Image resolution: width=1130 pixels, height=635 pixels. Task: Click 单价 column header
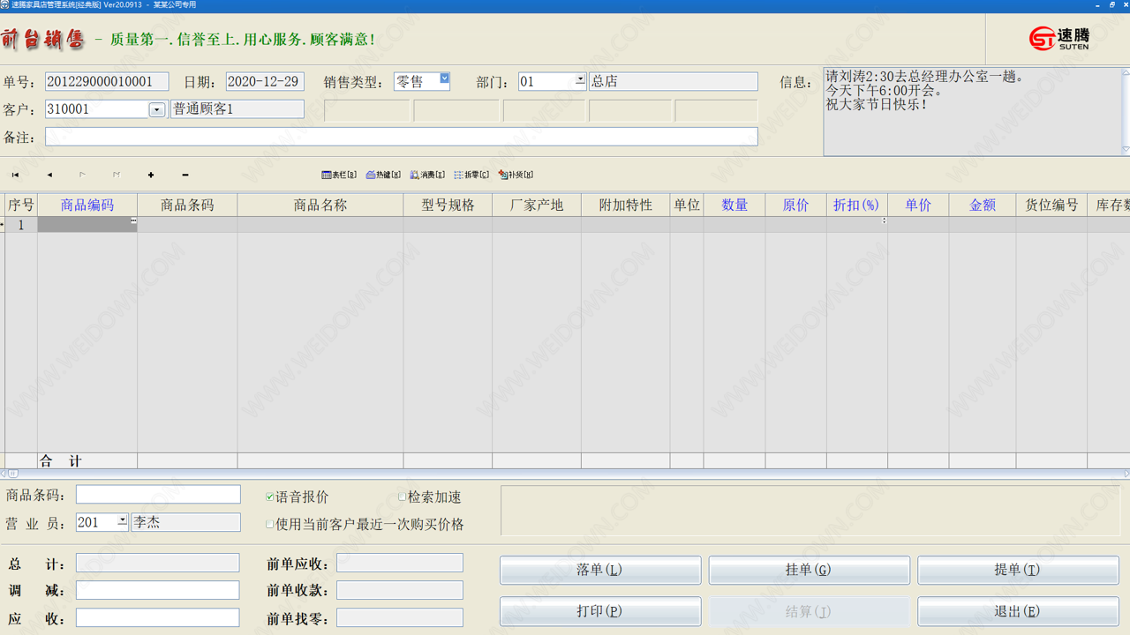(918, 205)
